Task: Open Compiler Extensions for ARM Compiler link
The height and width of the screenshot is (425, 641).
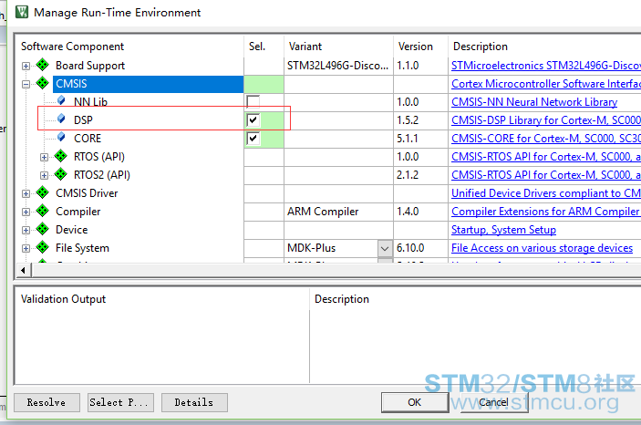Action: coord(546,212)
